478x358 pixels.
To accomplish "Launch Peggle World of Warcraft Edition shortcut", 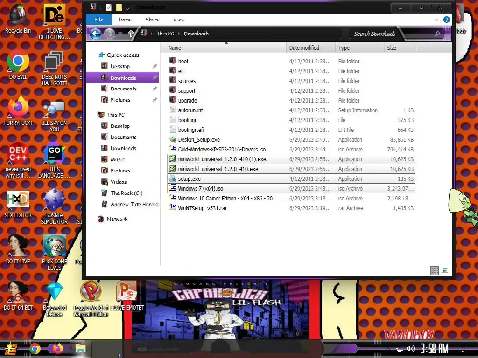I will 91,299.
